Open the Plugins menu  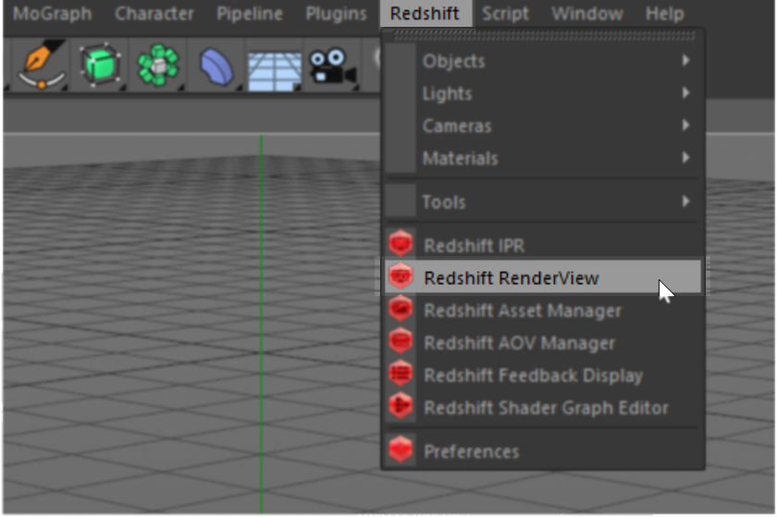[x=336, y=13]
